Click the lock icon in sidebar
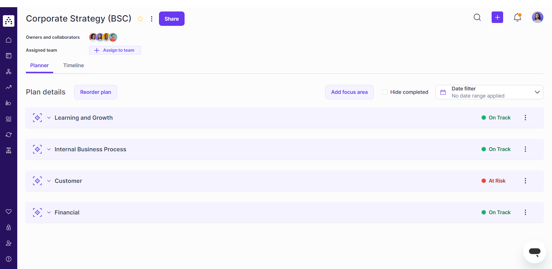 tap(9, 227)
